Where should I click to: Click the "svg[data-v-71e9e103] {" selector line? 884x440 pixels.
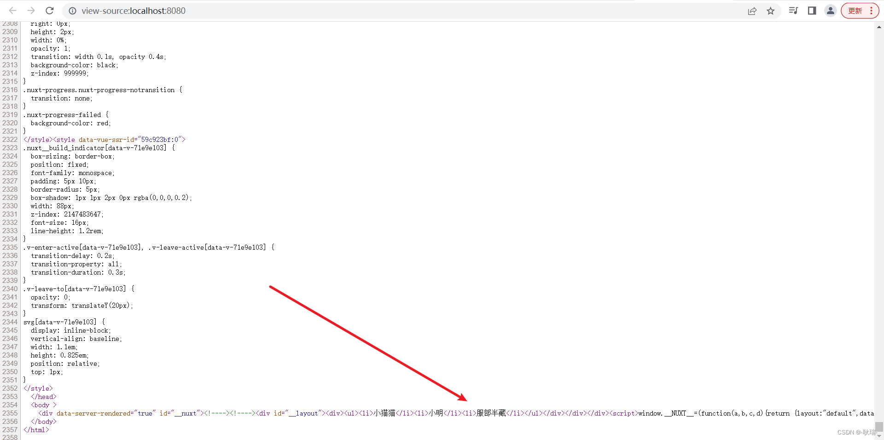click(64, 322)
